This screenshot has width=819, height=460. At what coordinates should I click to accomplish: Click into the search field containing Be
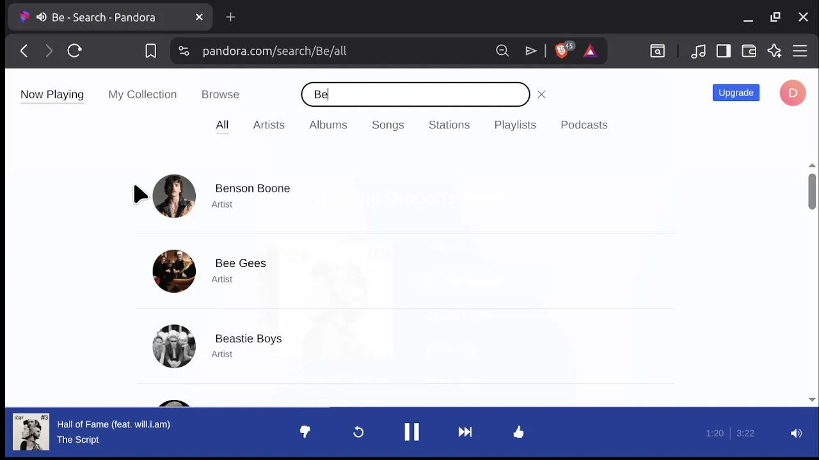415,95
